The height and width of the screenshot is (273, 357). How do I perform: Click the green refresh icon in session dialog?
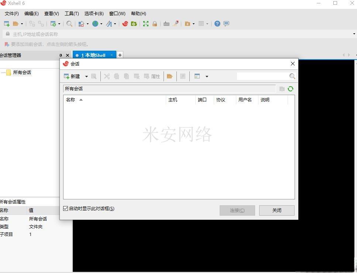tap(291, 89)
